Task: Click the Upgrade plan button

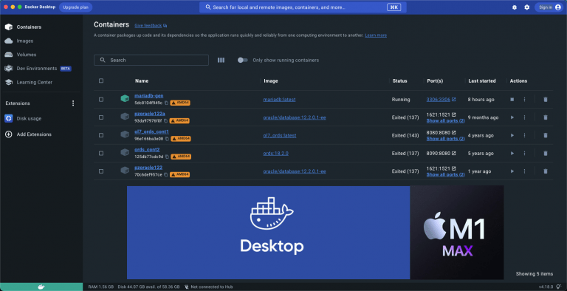Action: (x=75, y=7)
